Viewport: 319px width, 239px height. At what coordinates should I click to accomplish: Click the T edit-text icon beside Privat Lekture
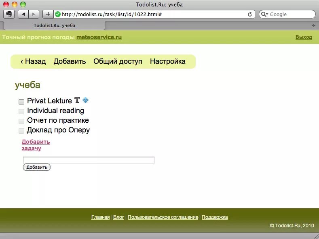point(77,100)
